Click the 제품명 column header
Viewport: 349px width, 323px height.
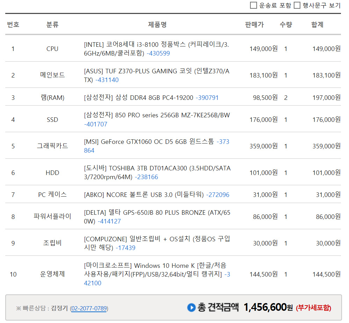click(x=157, y=24)
